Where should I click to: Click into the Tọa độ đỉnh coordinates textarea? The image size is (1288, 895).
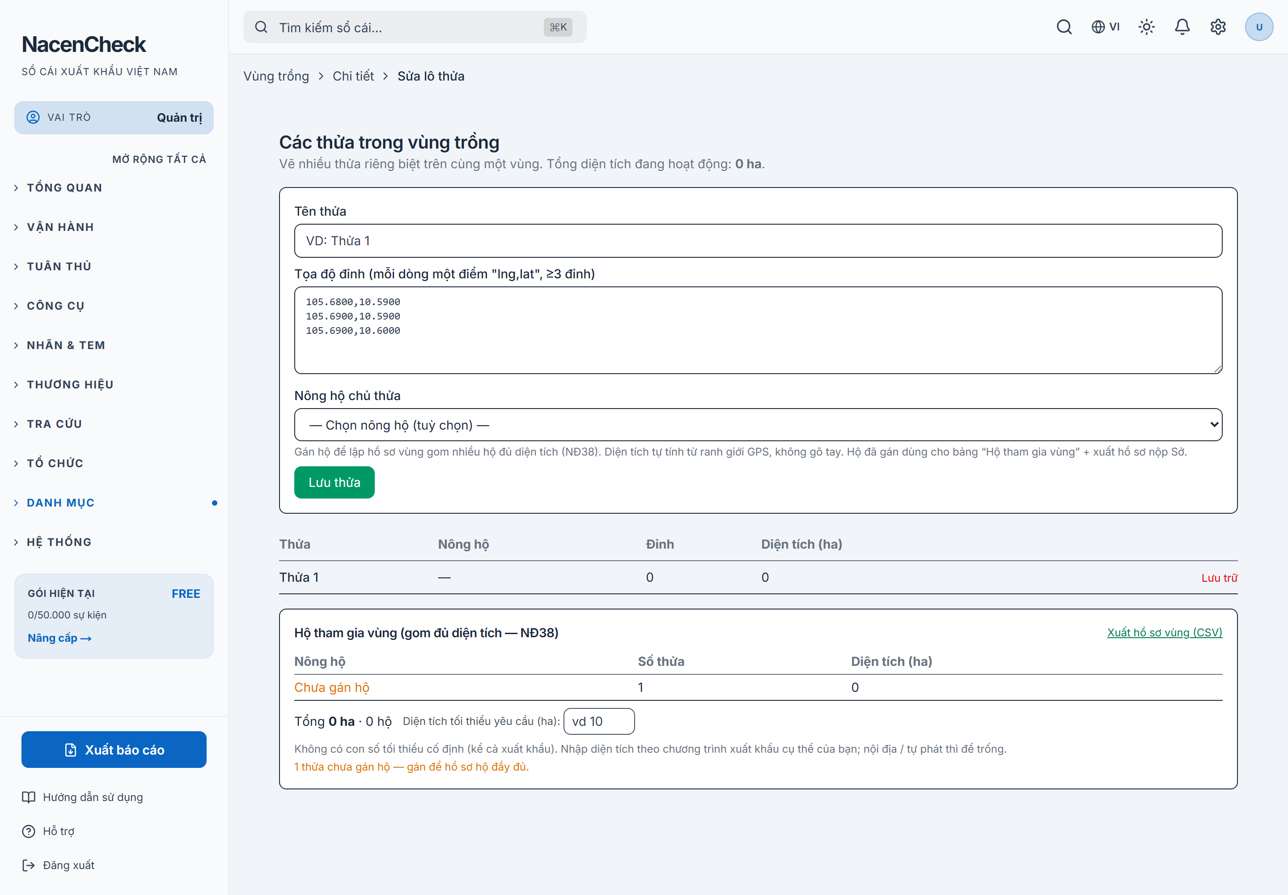coord(758,330)
